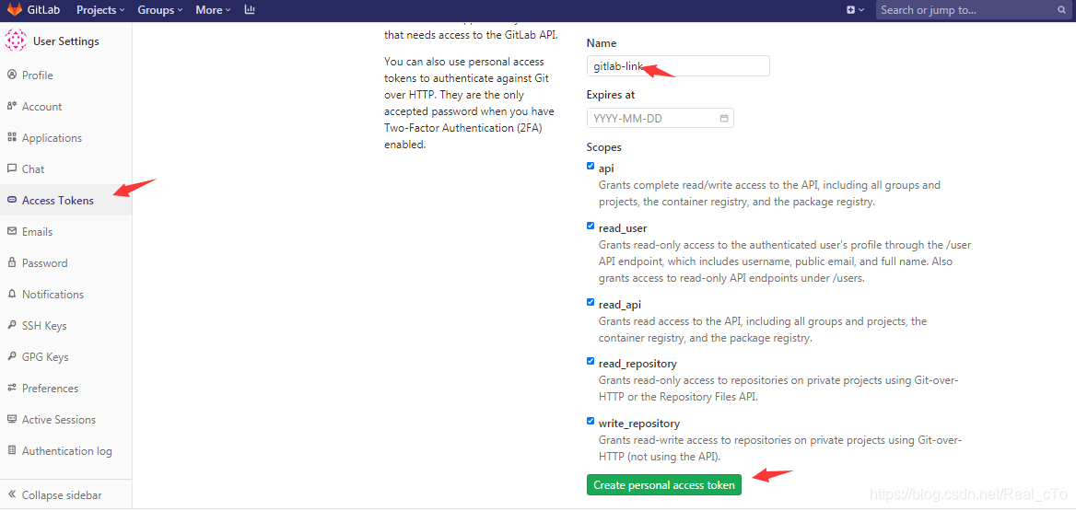The height and width of the screenshot is (511, 1076).
Task: Click the Access Tokens icon in sidebar
Action: (x=12, y=201)
